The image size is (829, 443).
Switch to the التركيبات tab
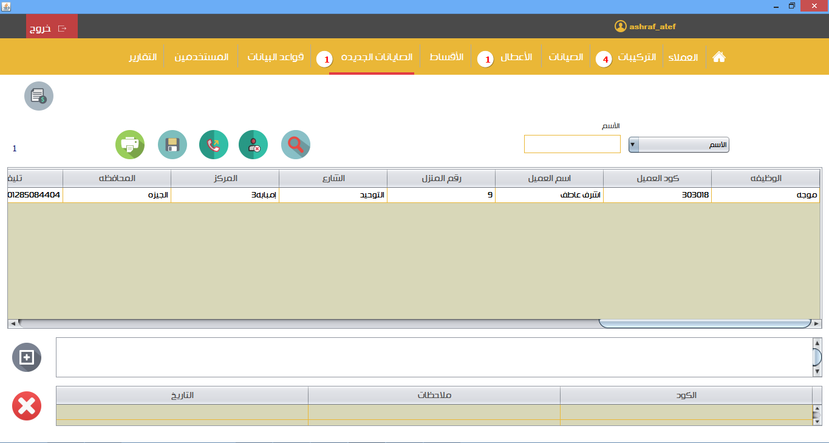click(637, 57)
